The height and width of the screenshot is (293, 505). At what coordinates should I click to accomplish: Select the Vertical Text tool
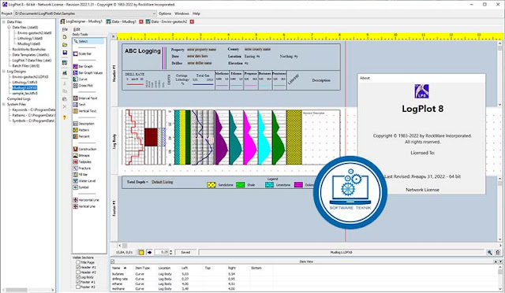point(84,111)
